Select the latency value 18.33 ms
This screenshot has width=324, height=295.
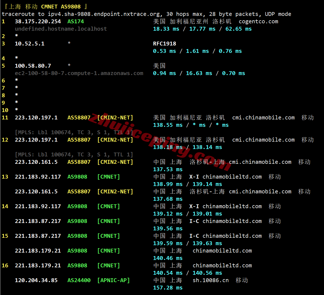(166, 29)
